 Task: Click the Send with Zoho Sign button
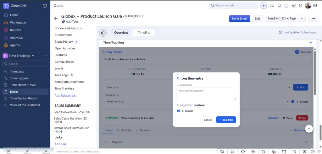click(281, 19)
